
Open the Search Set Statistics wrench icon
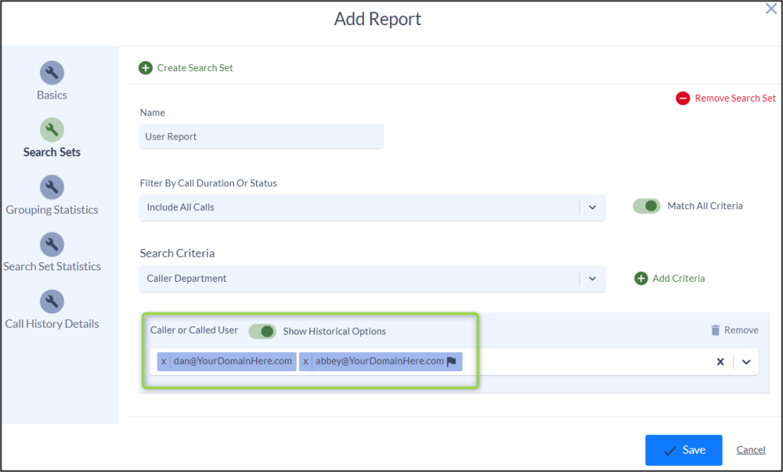(52, 244)
